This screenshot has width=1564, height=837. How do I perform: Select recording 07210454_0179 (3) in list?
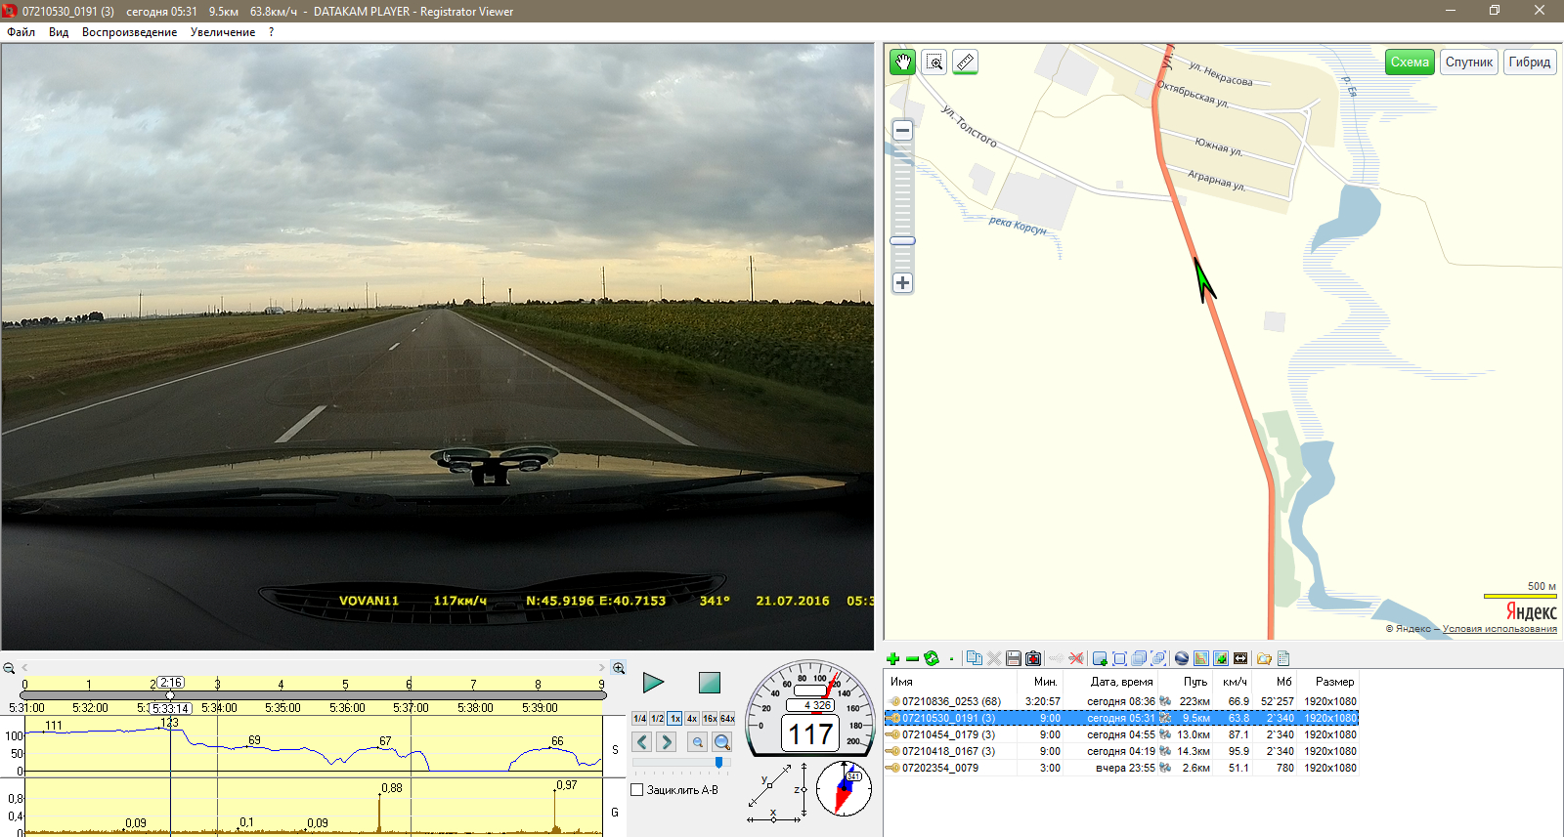[x=948, y=734]
